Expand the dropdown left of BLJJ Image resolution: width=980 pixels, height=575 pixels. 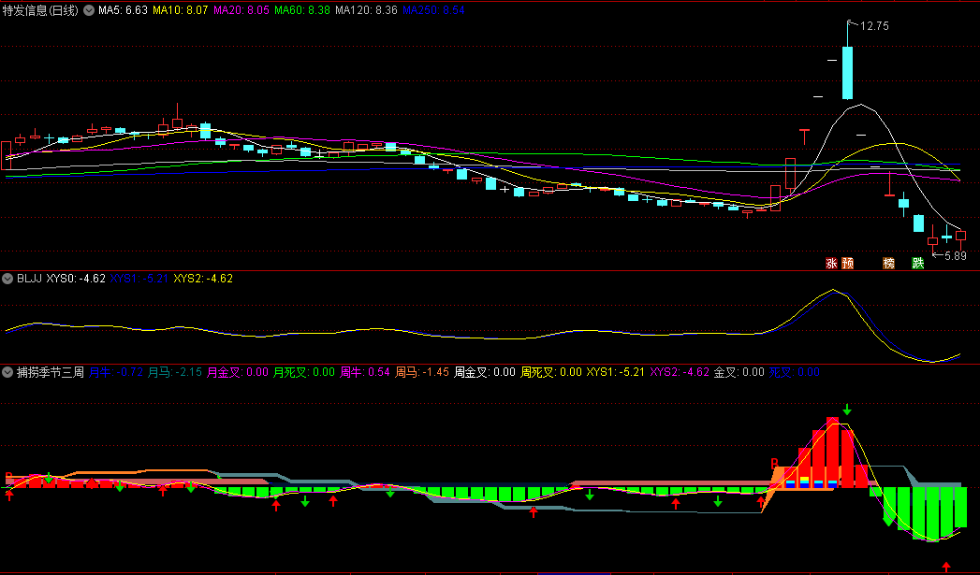8,279
